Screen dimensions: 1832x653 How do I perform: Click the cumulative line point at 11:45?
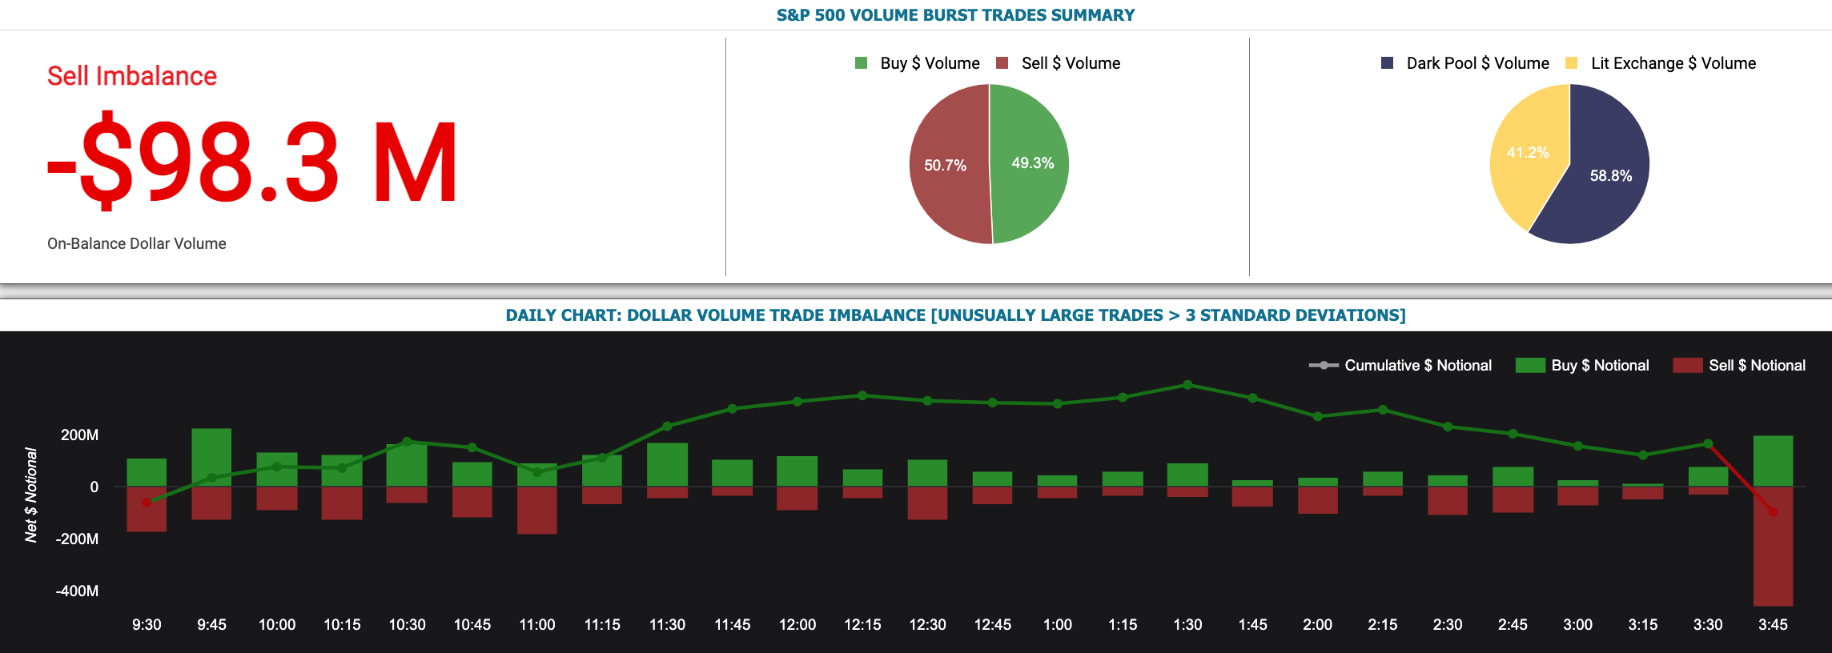733,409
